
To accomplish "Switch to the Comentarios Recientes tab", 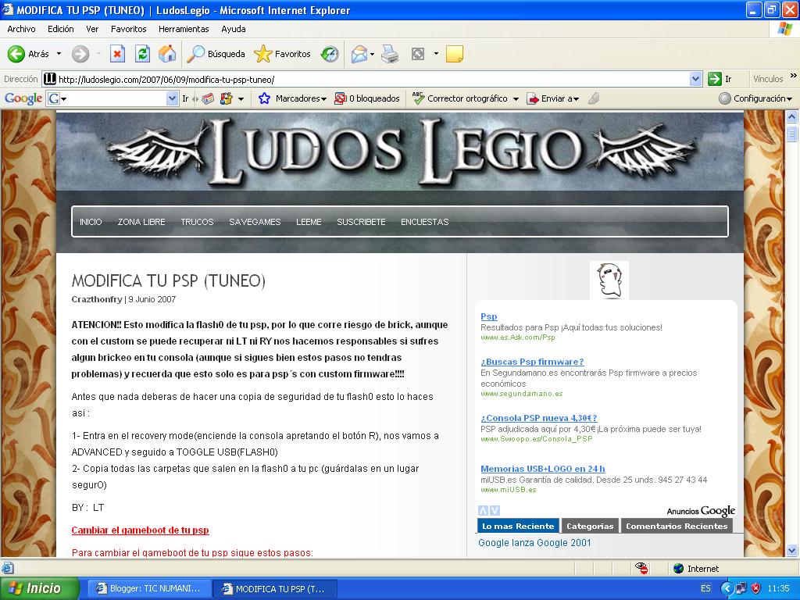I will [677, 526].
